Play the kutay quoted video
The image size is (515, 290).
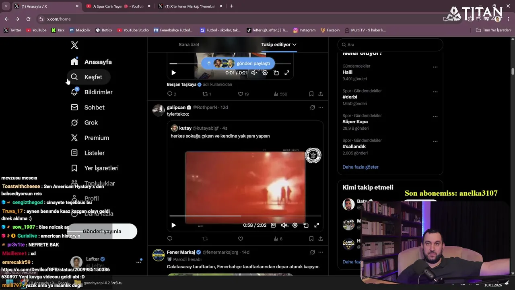coord(173,225)
